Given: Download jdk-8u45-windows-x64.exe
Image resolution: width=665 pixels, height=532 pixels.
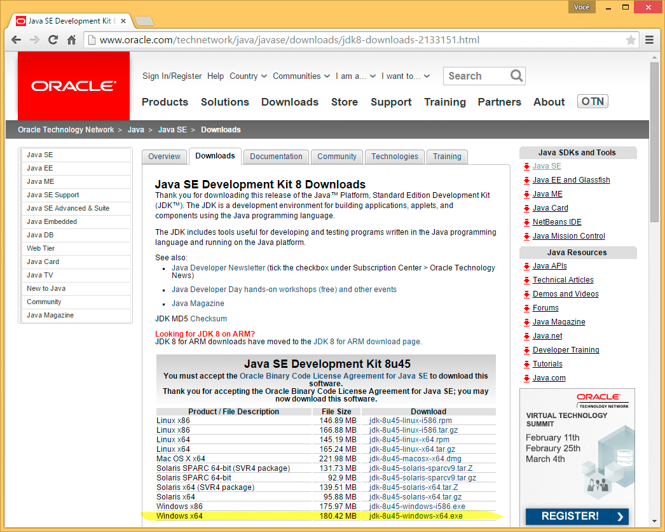Looking at the screenshot, I should coord(416,516).
